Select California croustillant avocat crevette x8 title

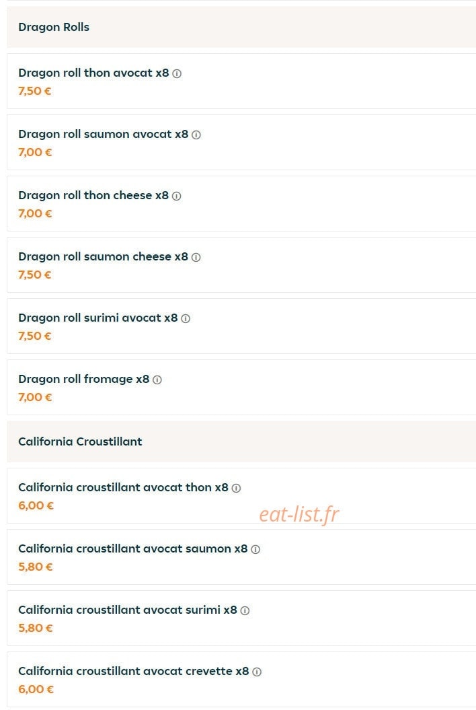tap(134, 671)
